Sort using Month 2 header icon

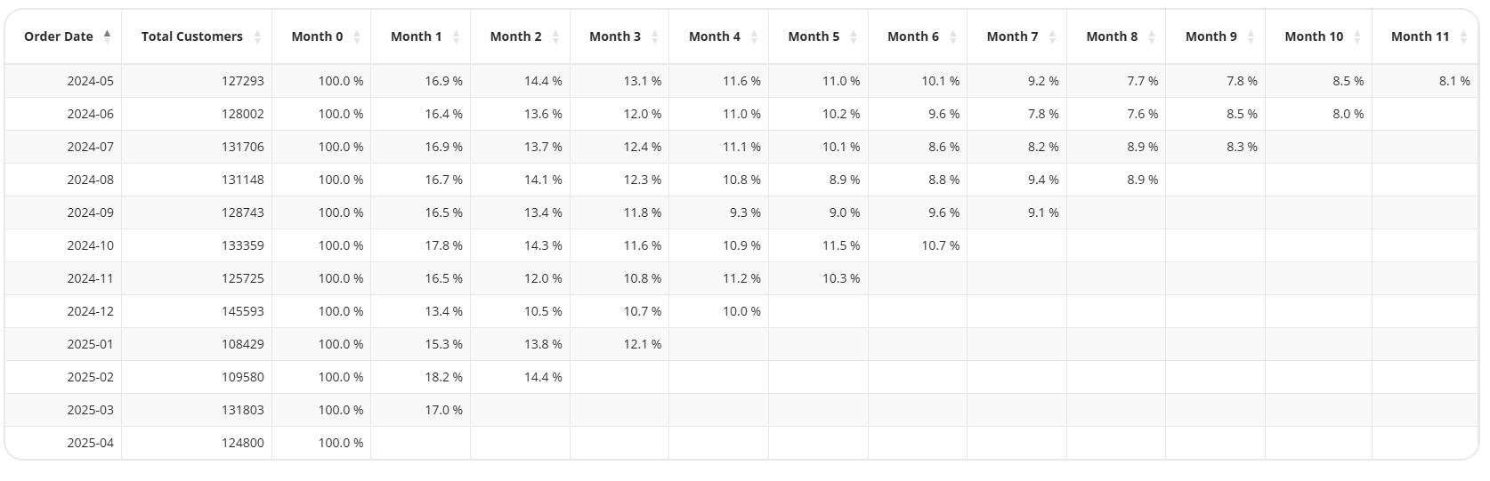pyautogui.click(x=555, y=36)
